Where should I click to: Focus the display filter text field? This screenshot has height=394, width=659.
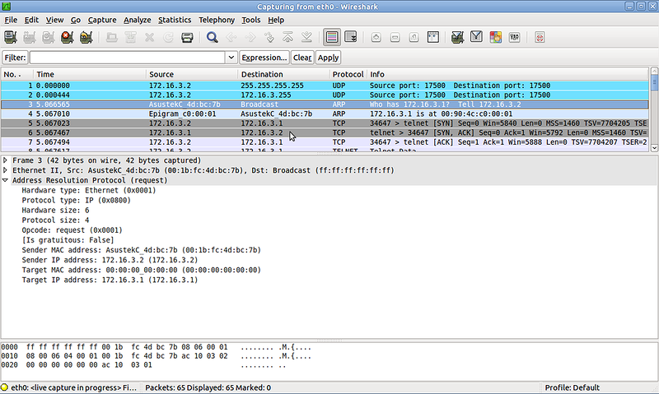coord(128,58)
